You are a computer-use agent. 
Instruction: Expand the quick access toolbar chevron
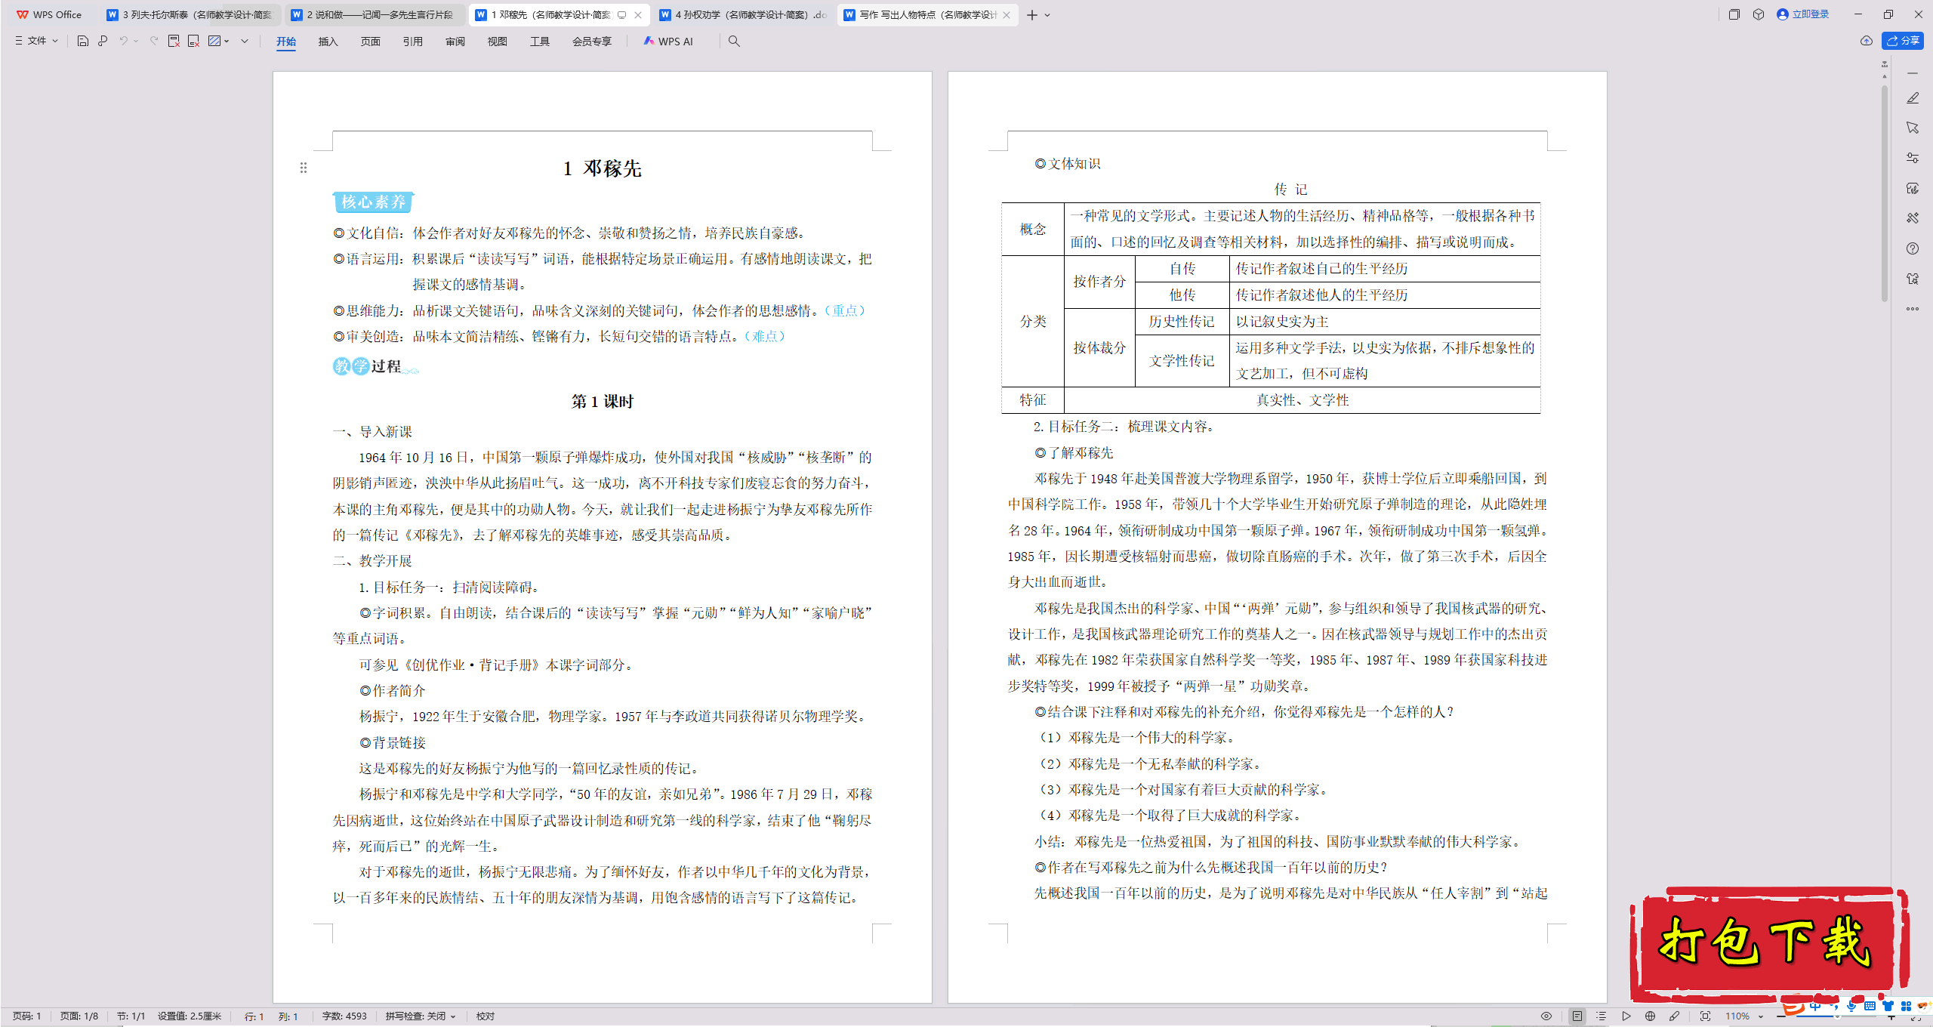(245, 41)
